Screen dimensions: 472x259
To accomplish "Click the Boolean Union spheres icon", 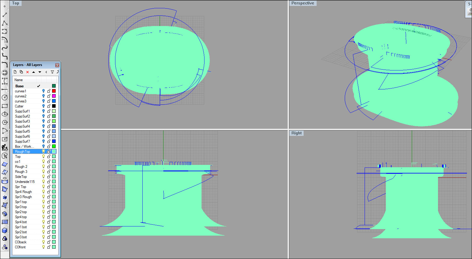I will click(x=5, y=238).
